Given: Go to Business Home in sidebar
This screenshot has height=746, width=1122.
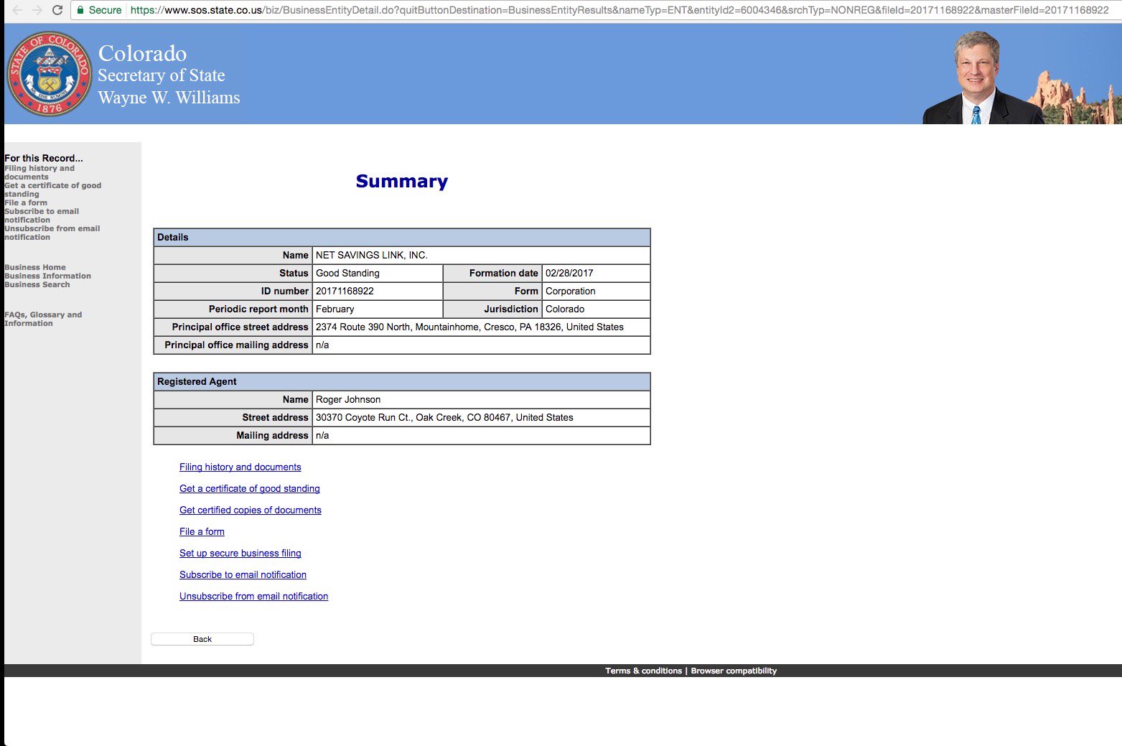Looking at the screenshot, I should click(35, 267).
